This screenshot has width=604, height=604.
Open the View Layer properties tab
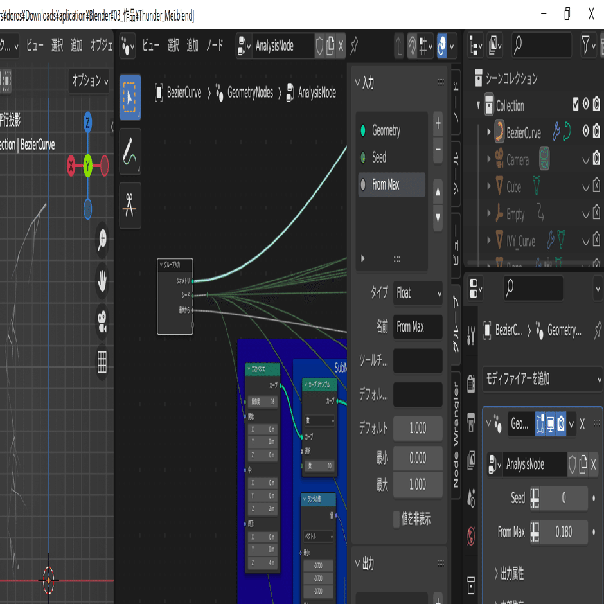tap(471, 460)
